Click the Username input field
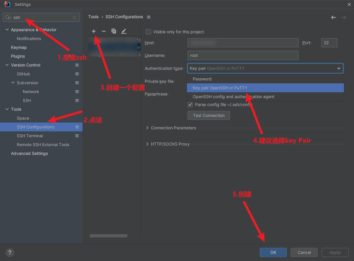354x261 pixels. (x=243, y=55)
